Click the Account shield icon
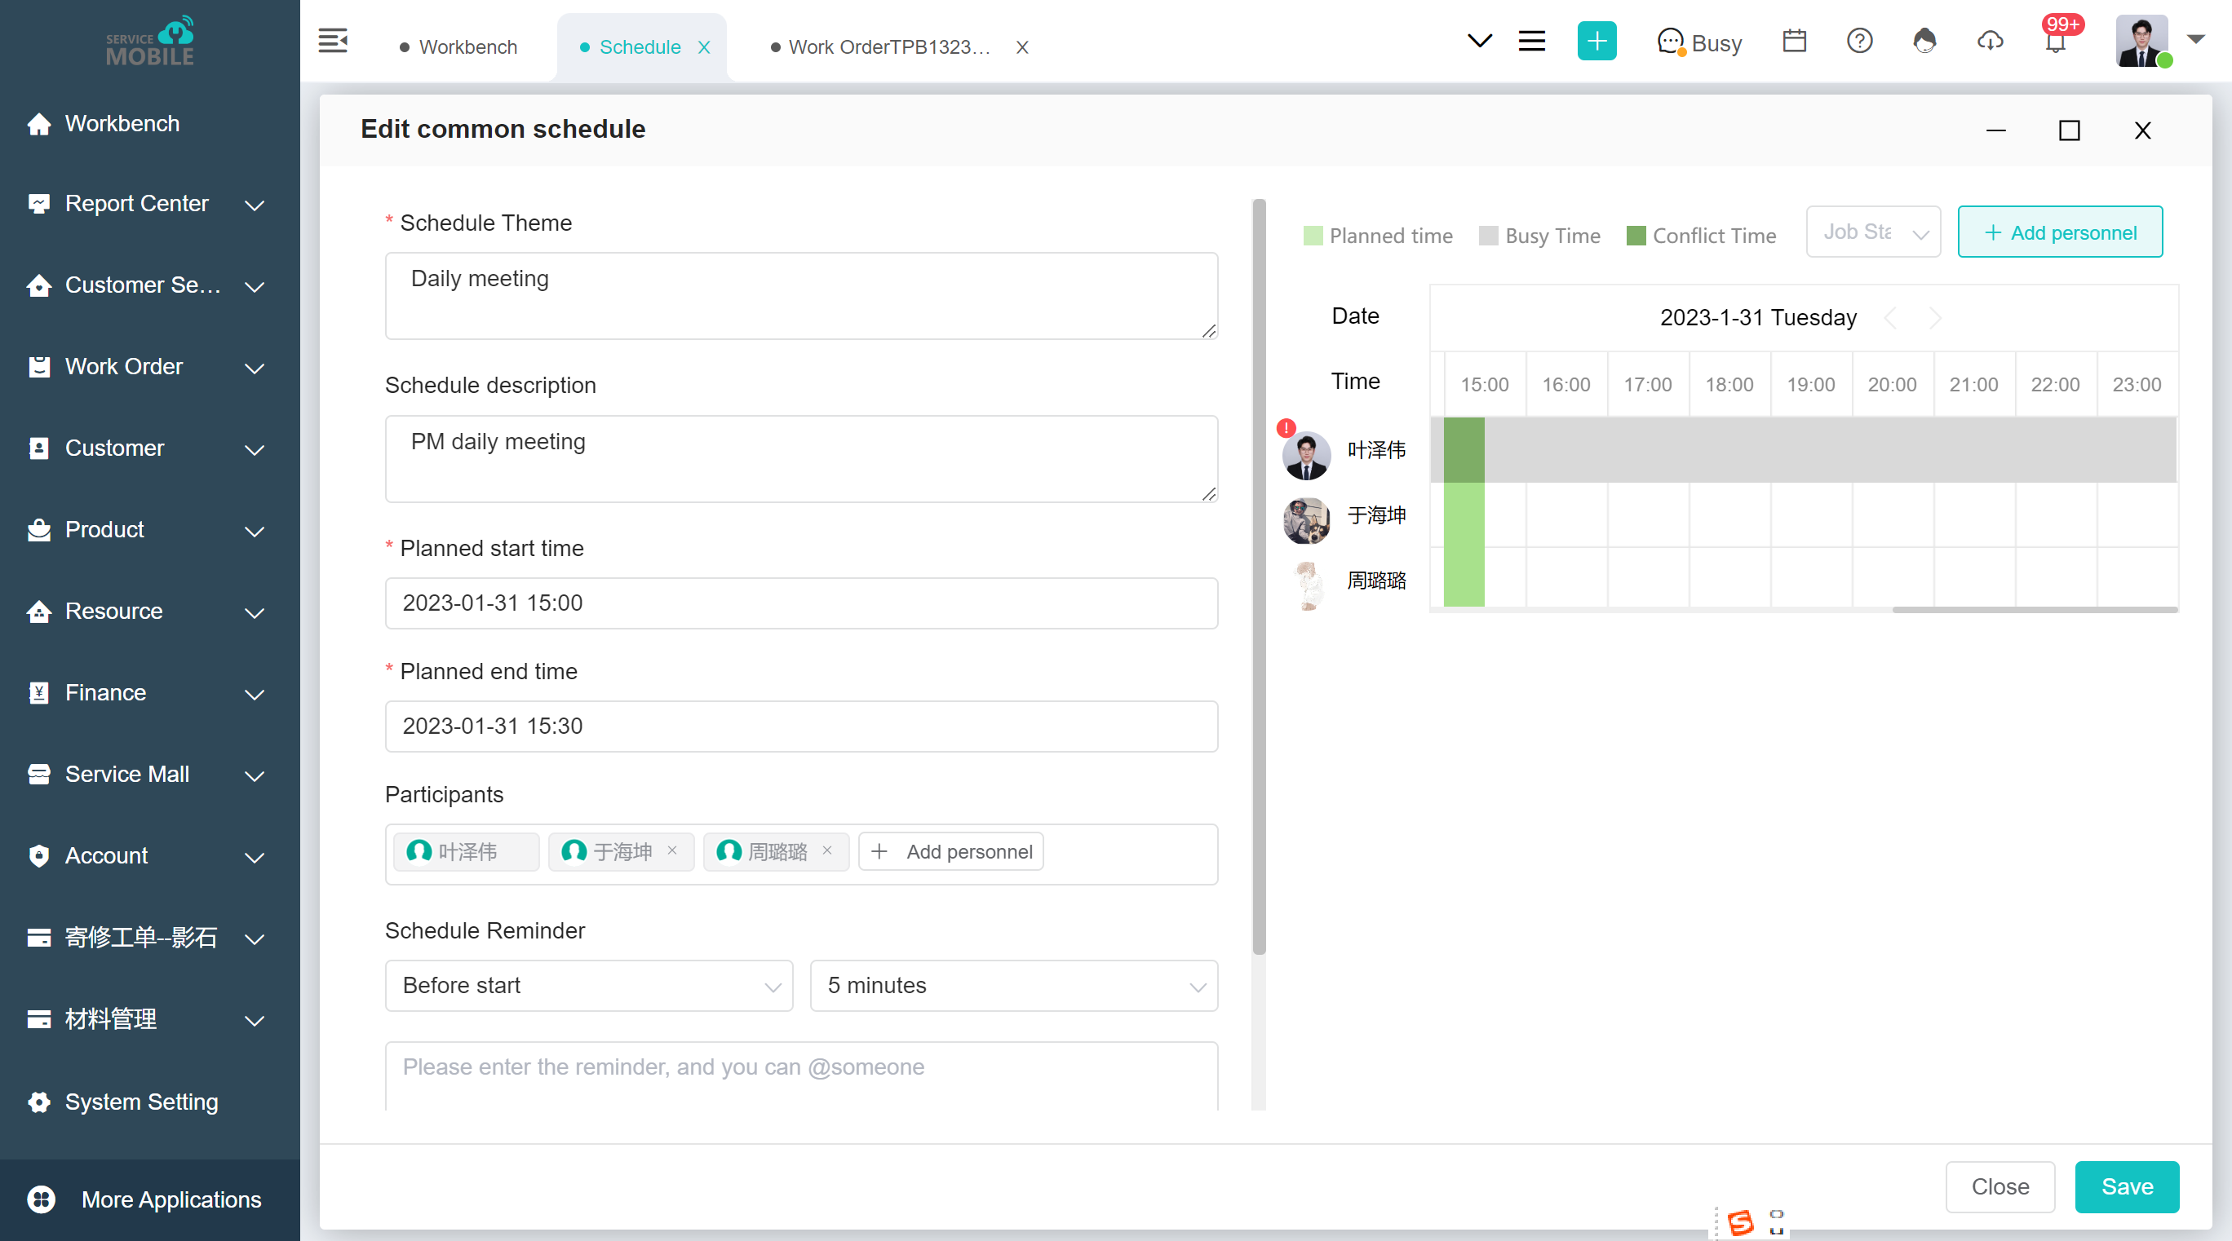Viewport: 2232px width, 1241px height. pos(39,855)
